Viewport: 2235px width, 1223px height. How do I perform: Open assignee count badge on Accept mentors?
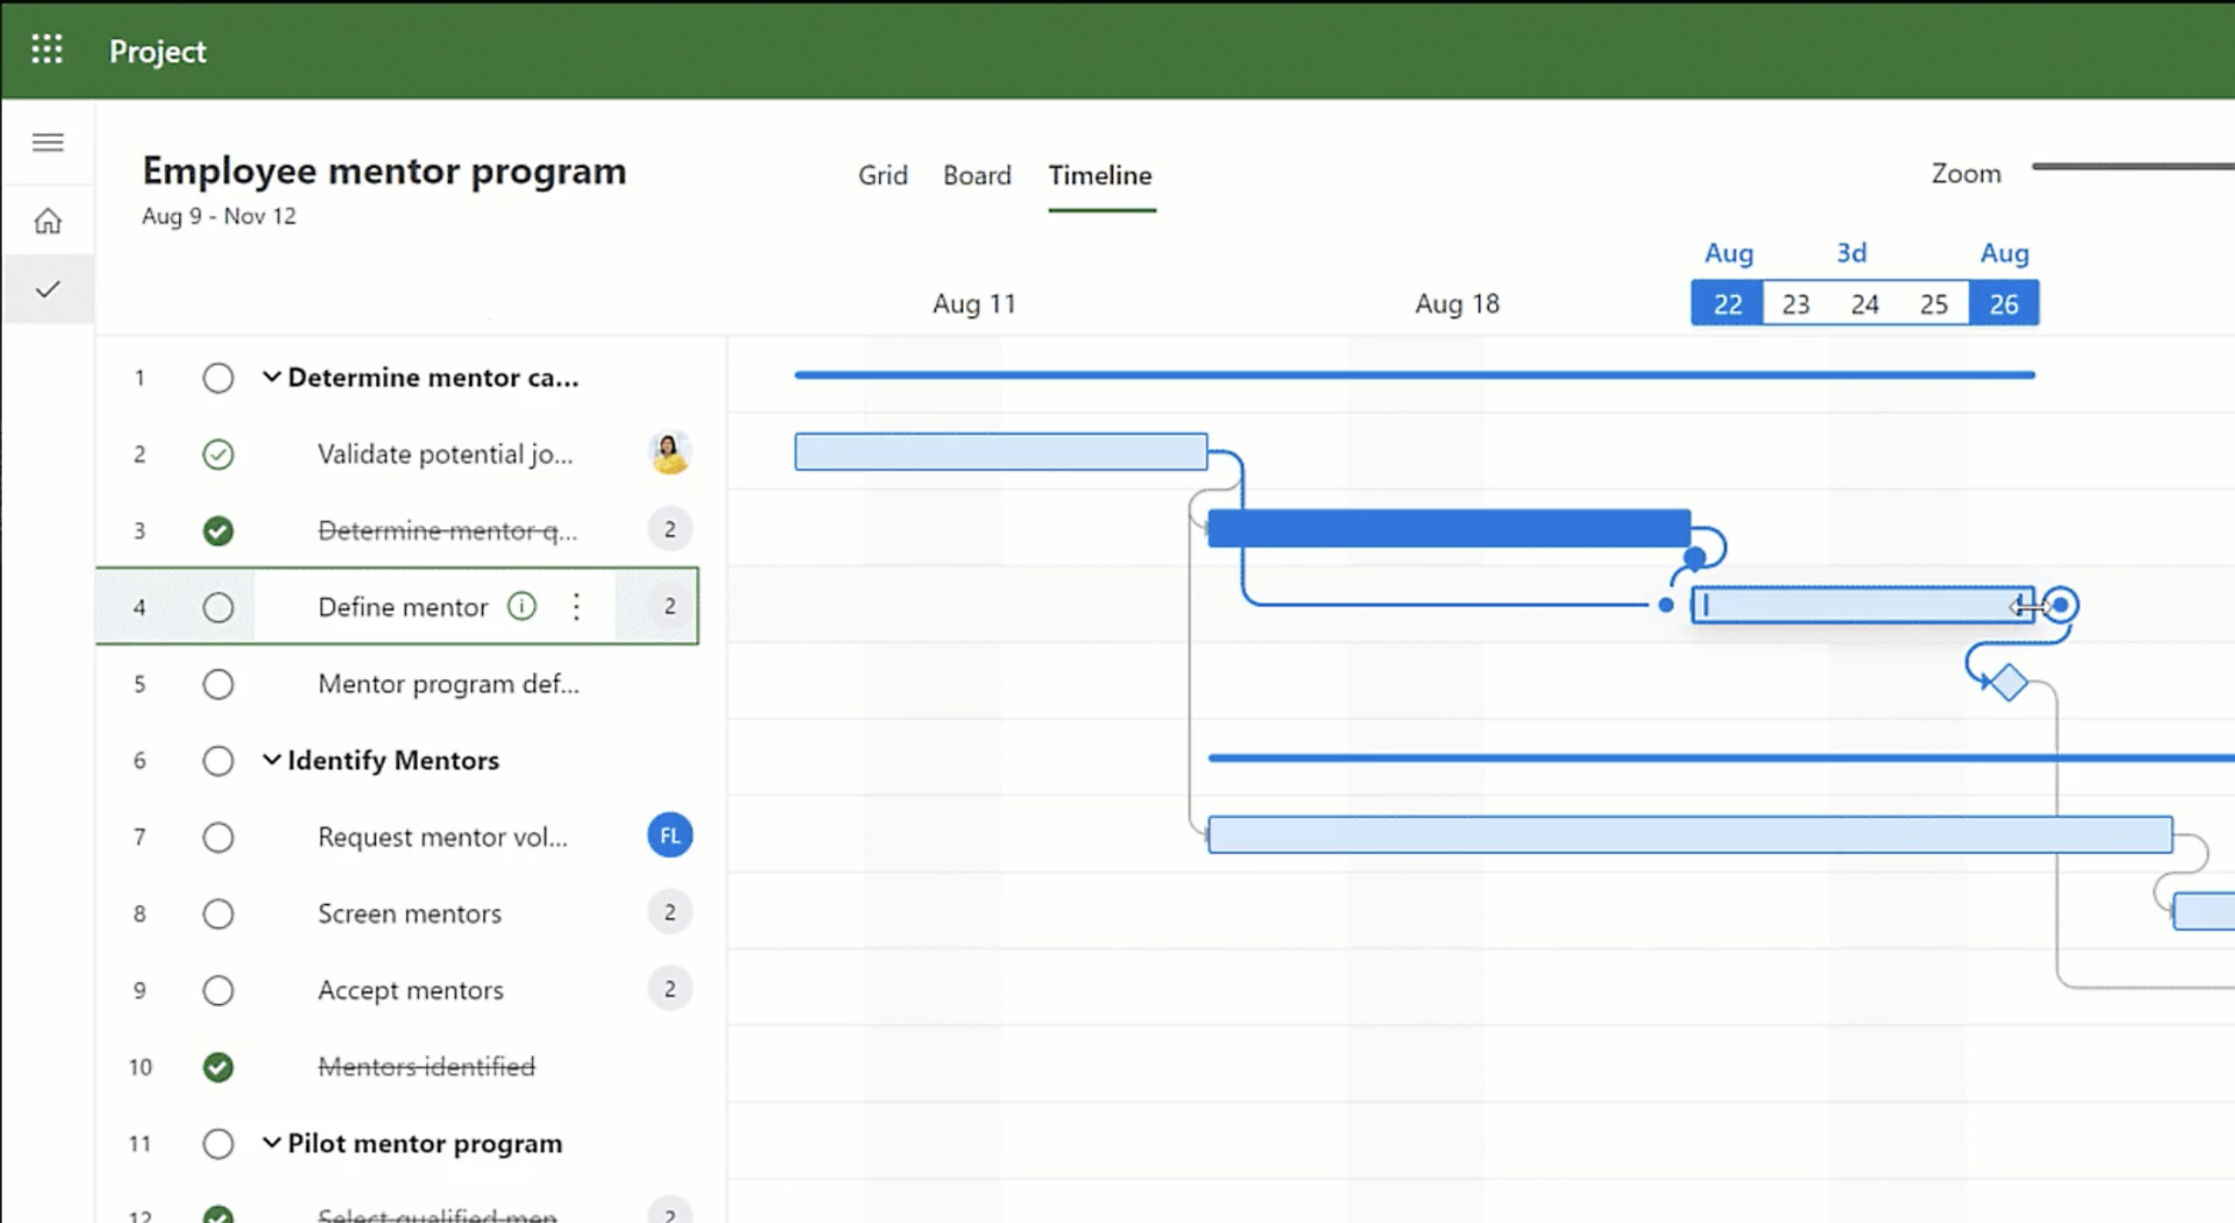(x=669, y=989)
